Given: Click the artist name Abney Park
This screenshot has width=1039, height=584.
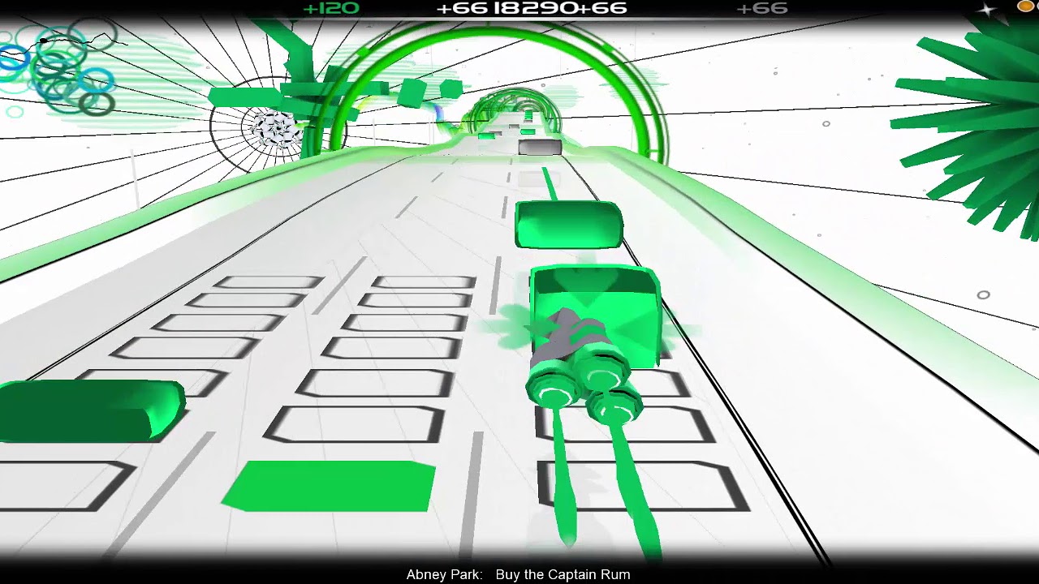Looking at the screenshot, I should tap(443, 574).
